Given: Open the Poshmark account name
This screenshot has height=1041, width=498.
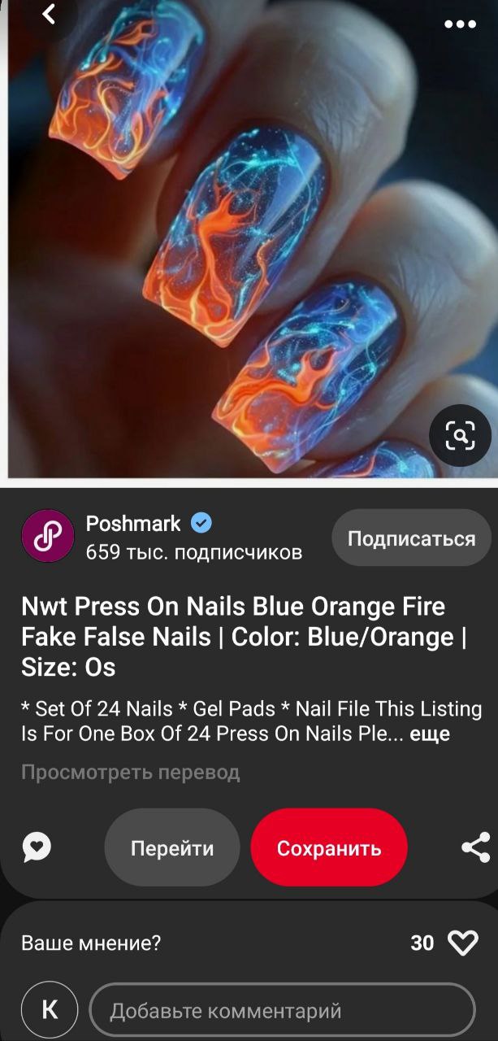Looking at the screenshot, I should [x=133, y=523].
